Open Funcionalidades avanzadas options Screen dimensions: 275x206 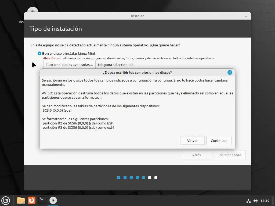click(x=69, y=65)
